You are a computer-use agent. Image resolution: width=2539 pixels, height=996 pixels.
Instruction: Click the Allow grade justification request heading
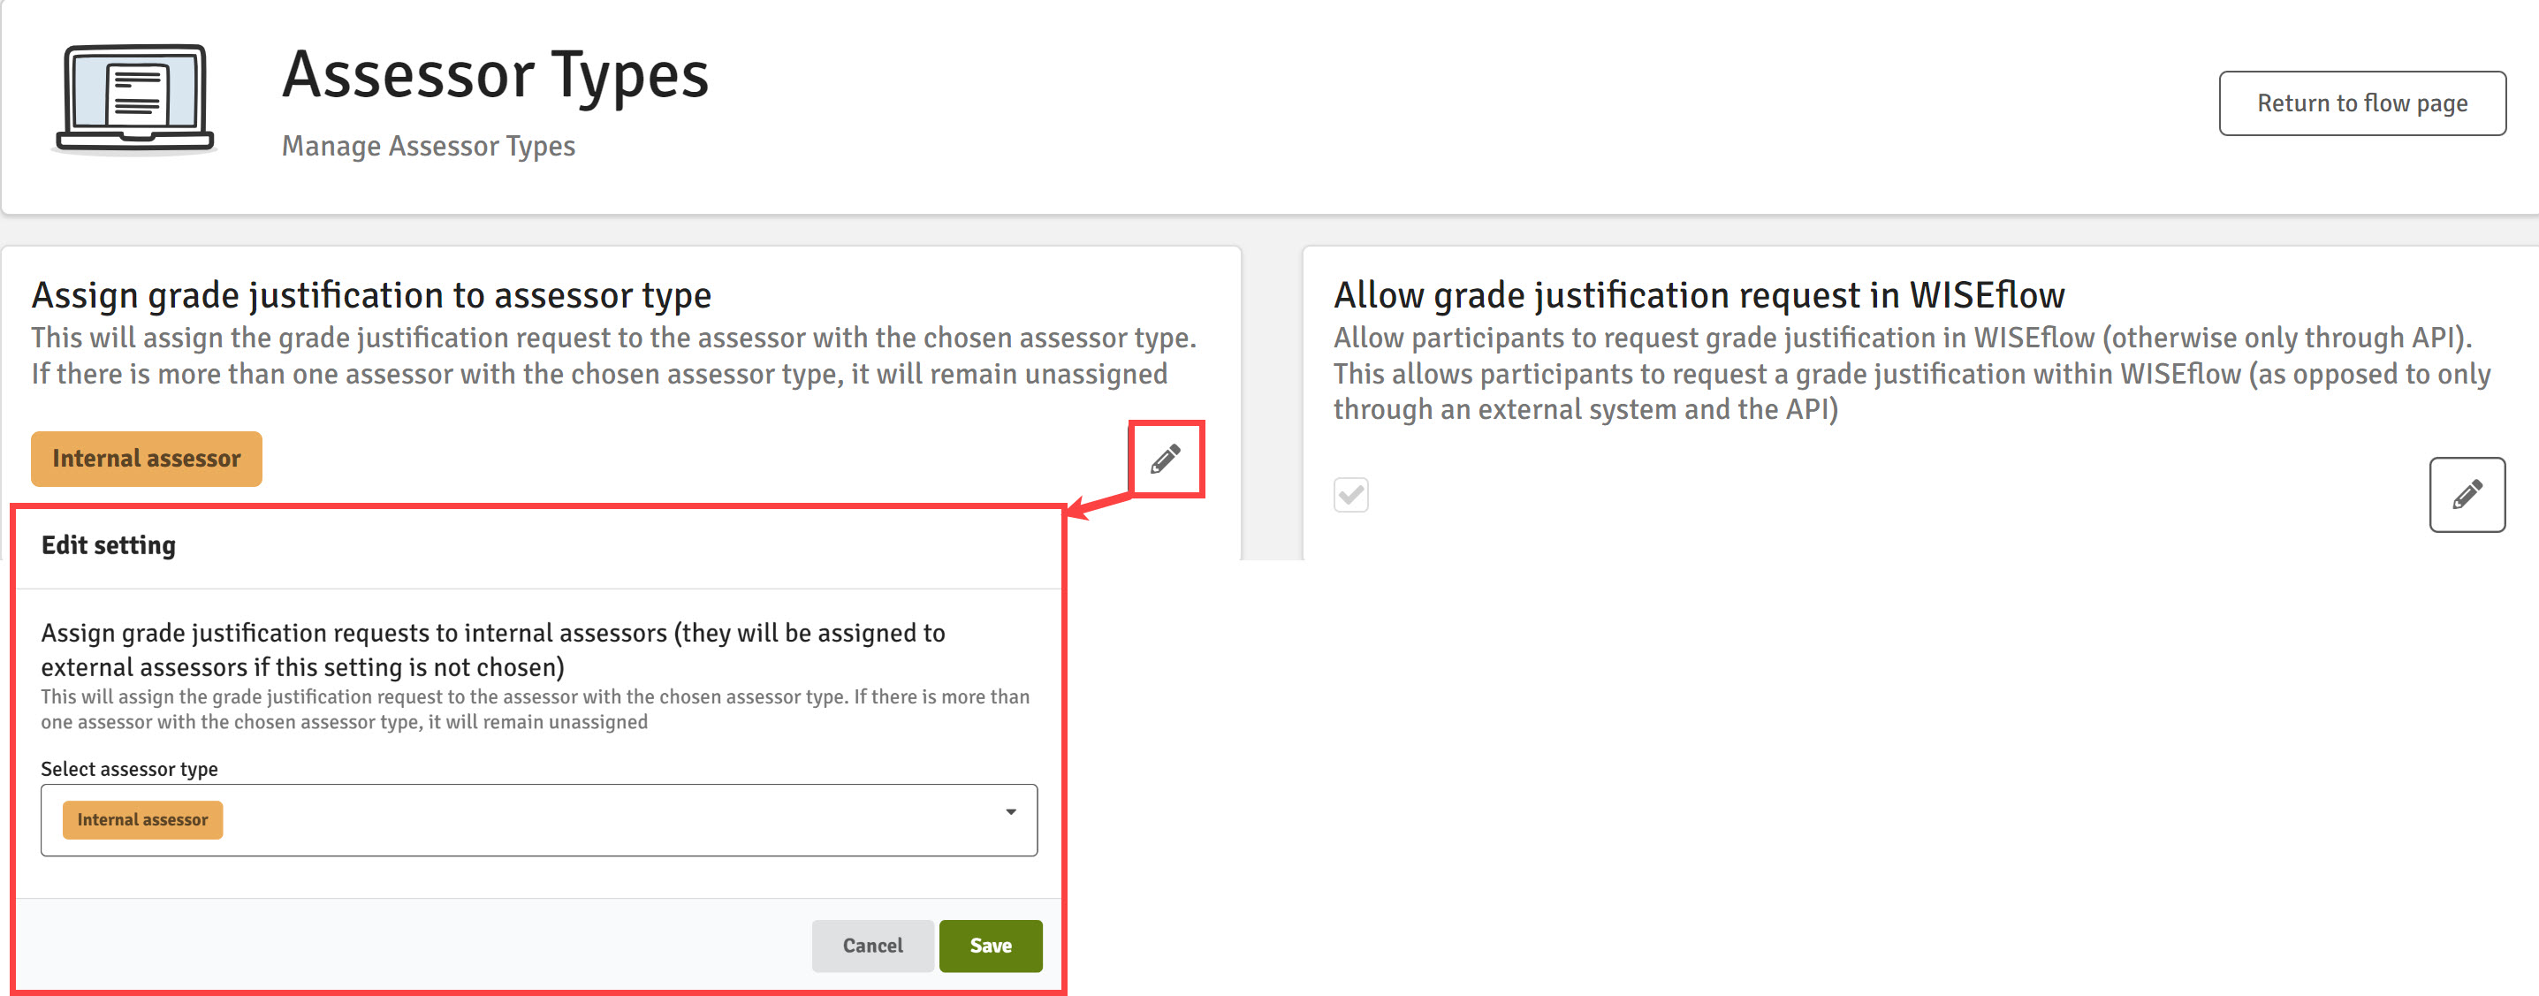(1699, 295)
